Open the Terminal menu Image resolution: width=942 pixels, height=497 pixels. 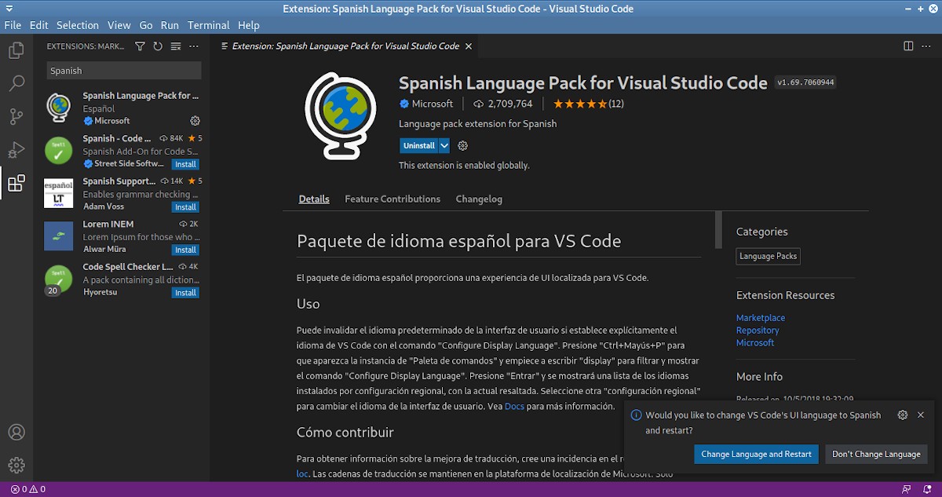pos(209,25)
